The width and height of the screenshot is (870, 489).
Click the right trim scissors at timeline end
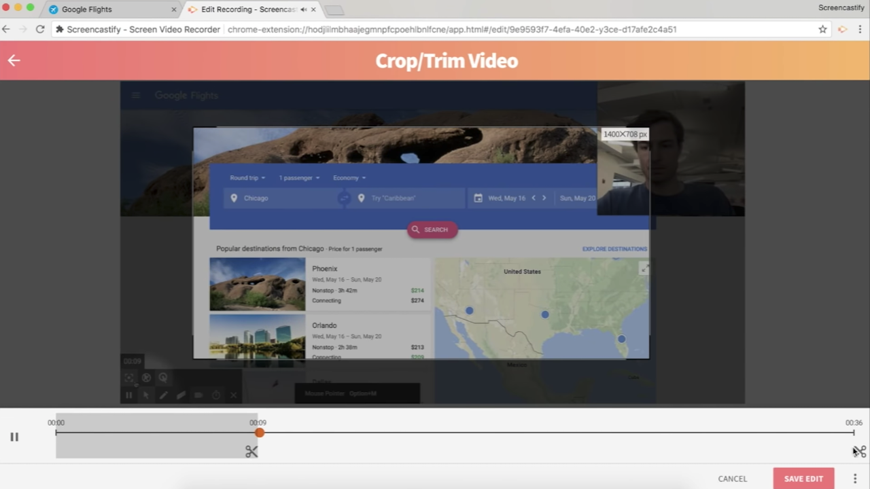coord(860,452)
